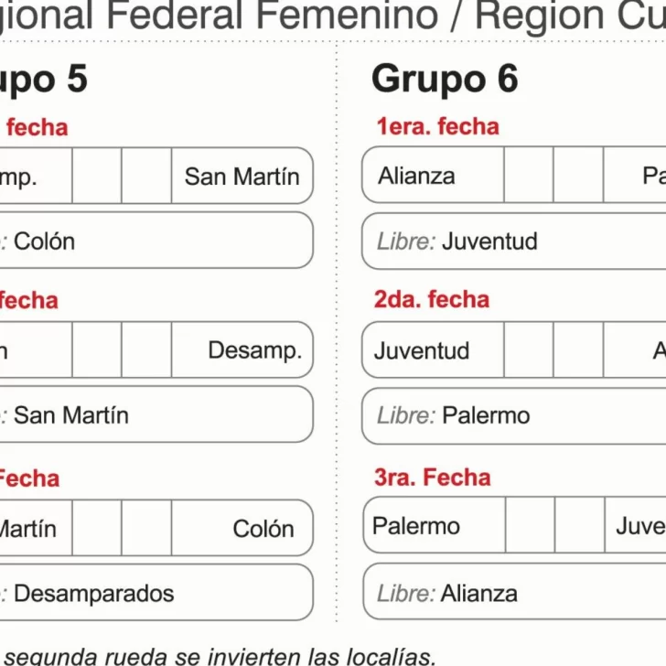This screenshot has width=666, height=666.
Task: Click the empty score box right of Palermo team cell
Action: pos(530,526)
